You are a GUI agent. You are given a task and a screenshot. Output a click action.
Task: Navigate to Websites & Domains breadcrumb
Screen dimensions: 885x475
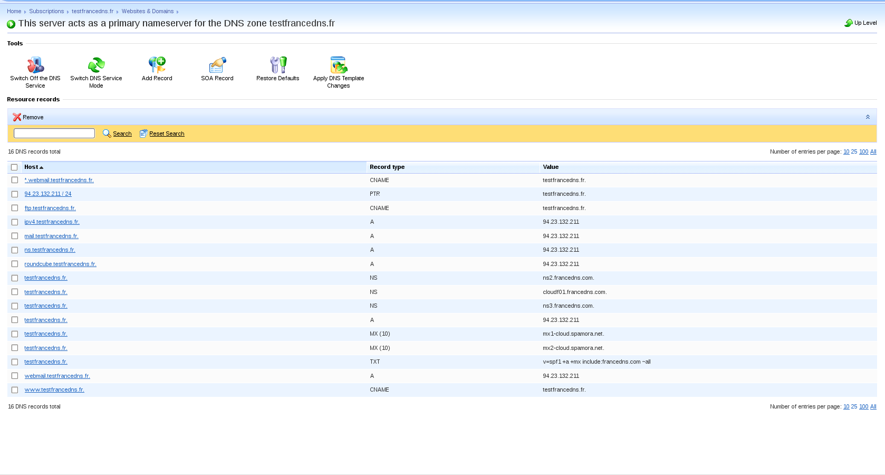[147, 11]
